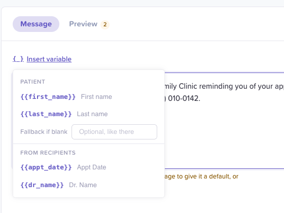Click the Preview tab's 2 badge
The width and height of the screenshot is (284, 213).
(x=105, y=24)
